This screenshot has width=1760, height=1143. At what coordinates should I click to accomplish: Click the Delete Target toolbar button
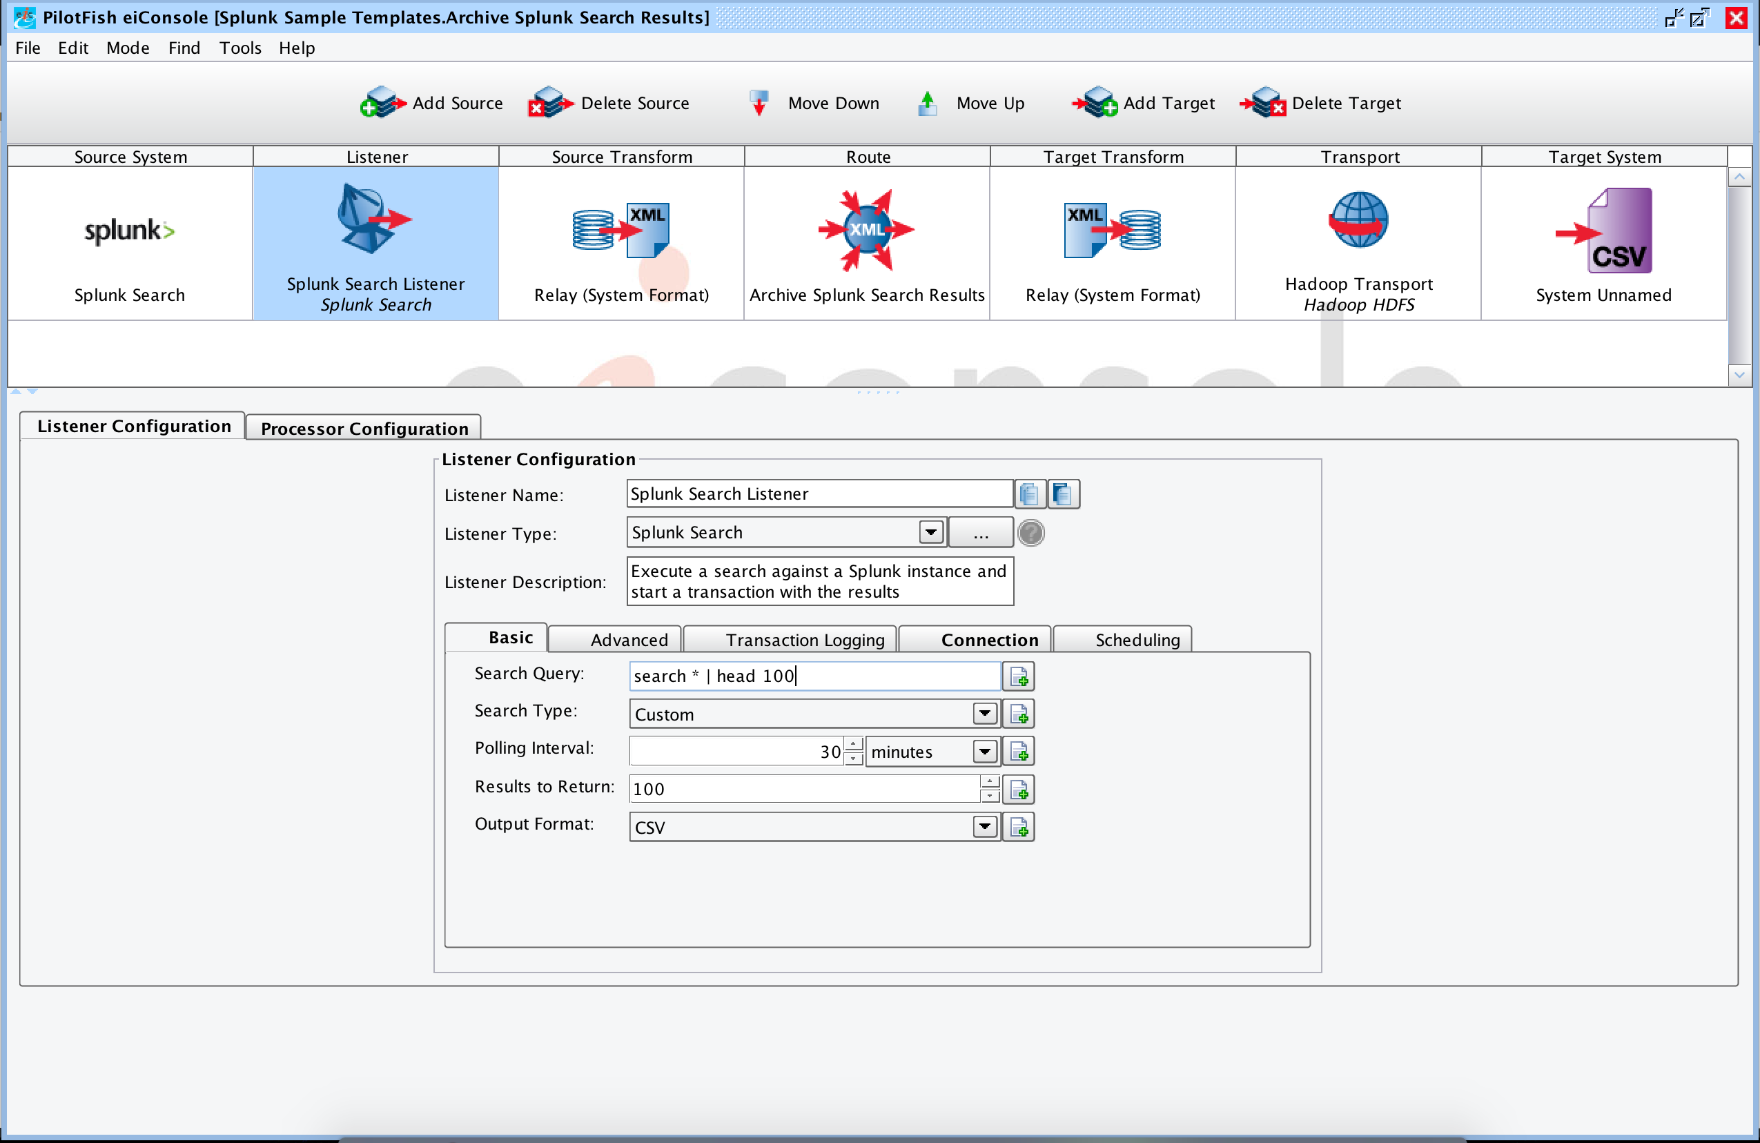click(x=1321, y=103)
